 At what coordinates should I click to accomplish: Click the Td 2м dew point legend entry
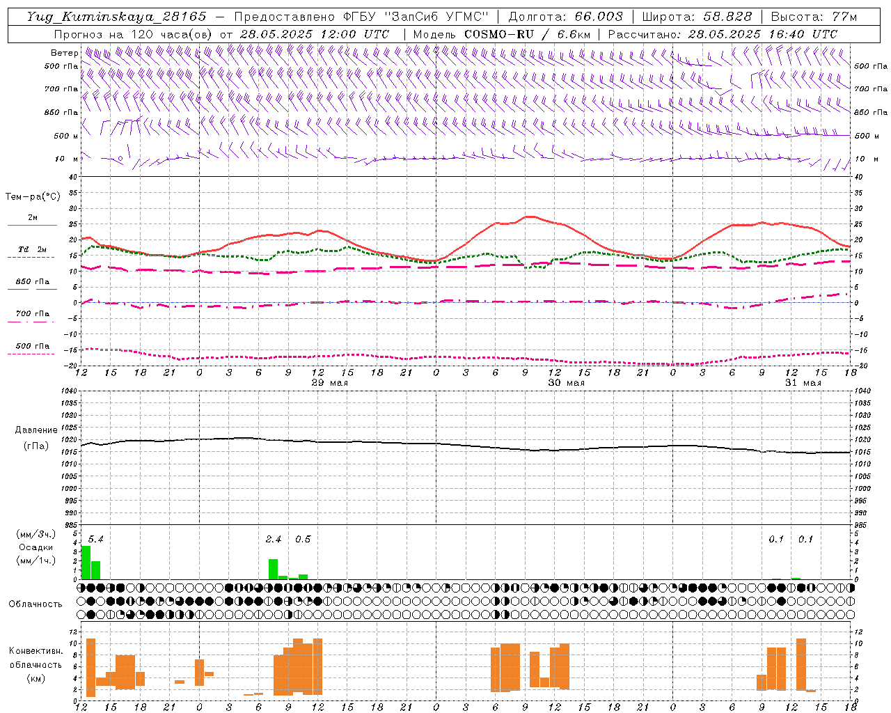pos(32,249)
